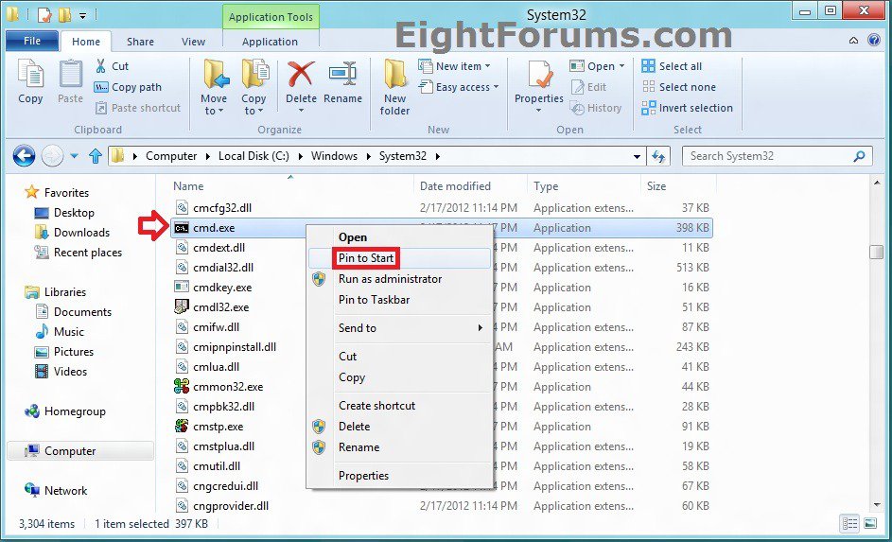Click the Forward navigation arrow
The width and height of the screenshot is (892, 542).
(52, 156)
